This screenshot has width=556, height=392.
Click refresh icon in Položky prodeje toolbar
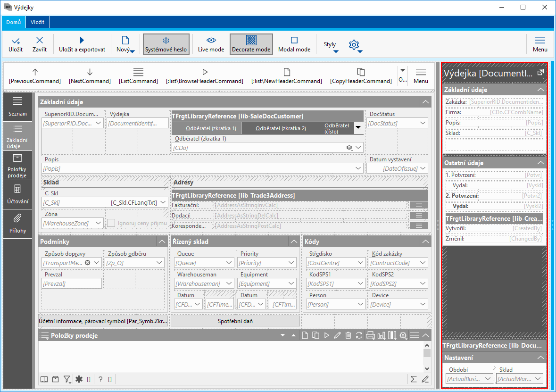coord(359,335)
